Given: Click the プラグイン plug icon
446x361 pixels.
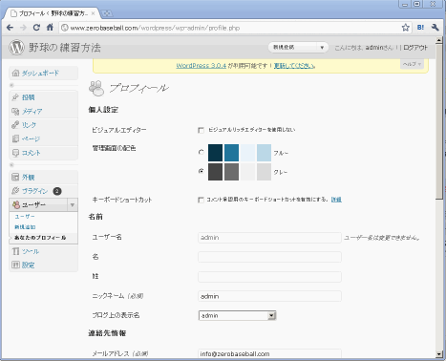Looking at the screenshot, I should coord(15,191).
